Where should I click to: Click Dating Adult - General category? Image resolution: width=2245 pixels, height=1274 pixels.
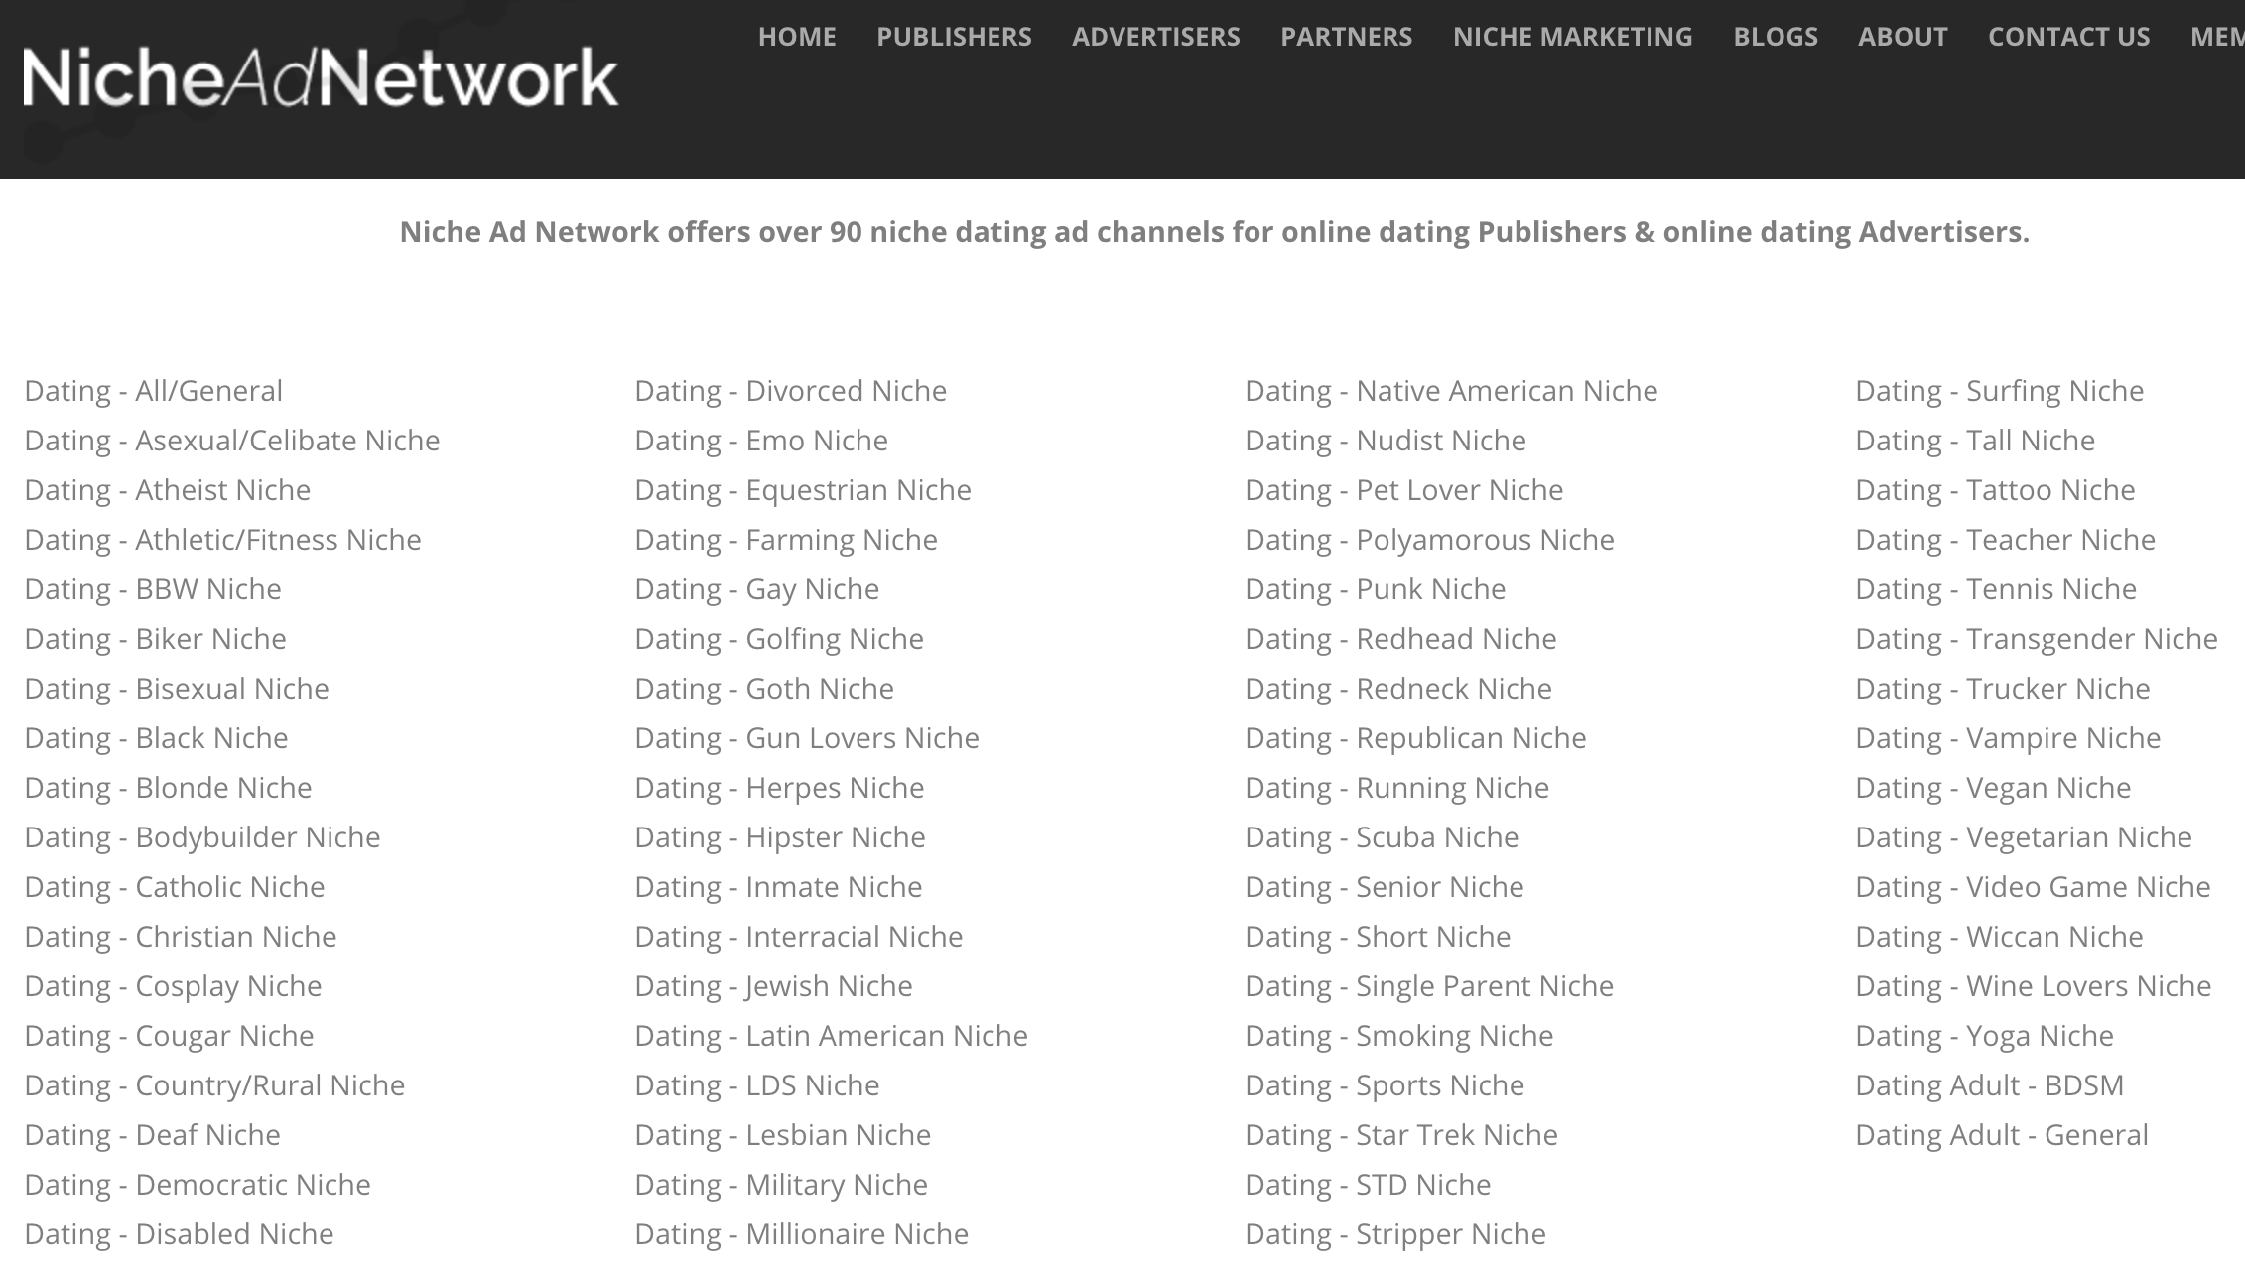point(2002,1132)
